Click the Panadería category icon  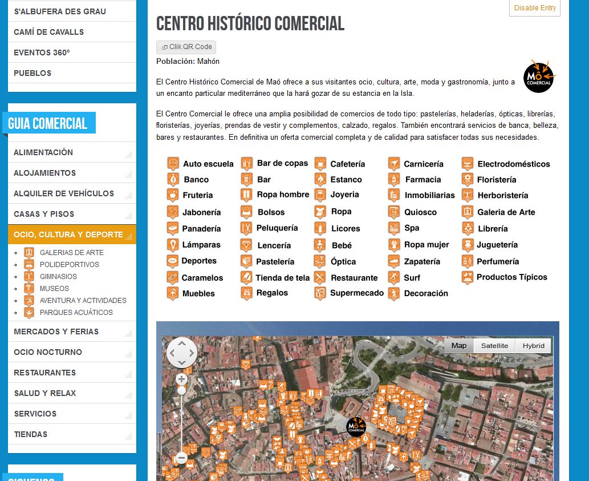pos(173,228)
